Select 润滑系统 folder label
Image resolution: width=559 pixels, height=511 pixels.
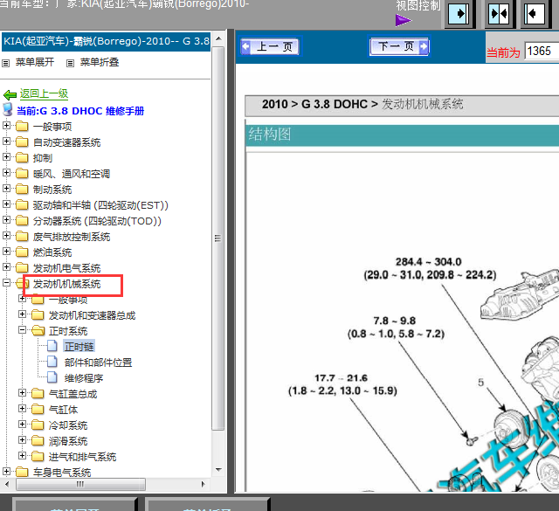coord(68,441)
